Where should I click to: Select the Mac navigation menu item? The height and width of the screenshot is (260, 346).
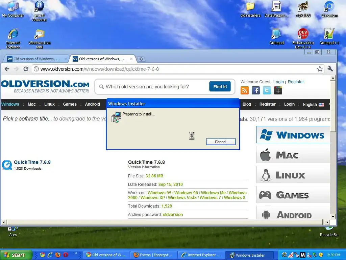pyautogui.click(x=31, y=104)
